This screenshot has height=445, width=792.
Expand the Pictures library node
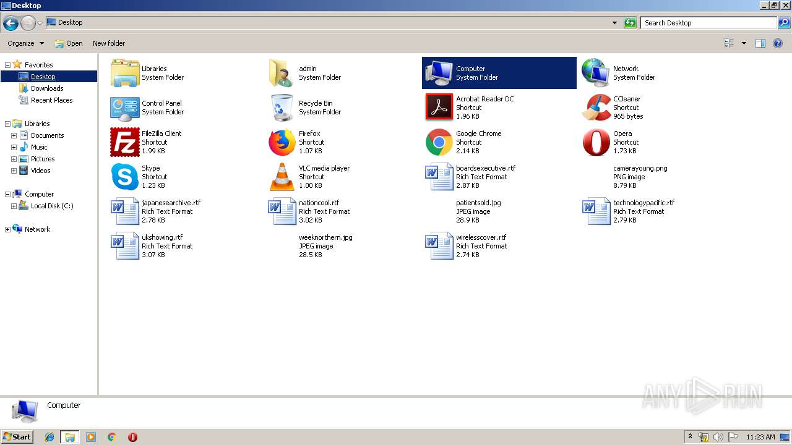(14, 159)
